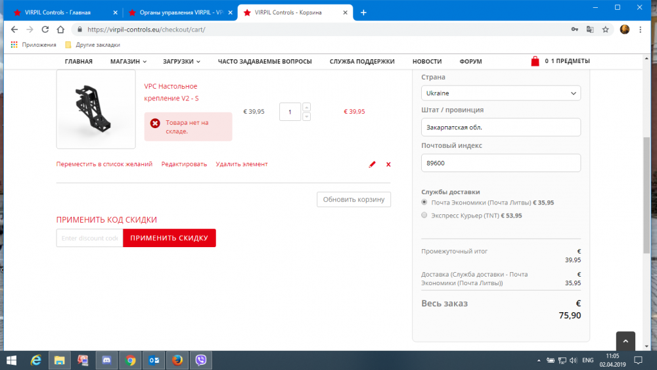Screen dimensions: 657x370
Task: Click the translate page icon
Action: pyautogui.click(x=590, y=30)
